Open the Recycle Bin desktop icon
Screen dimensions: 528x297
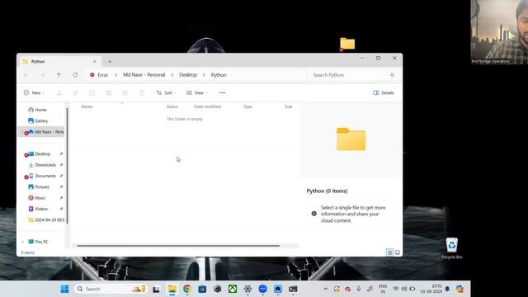click(451, 248)
